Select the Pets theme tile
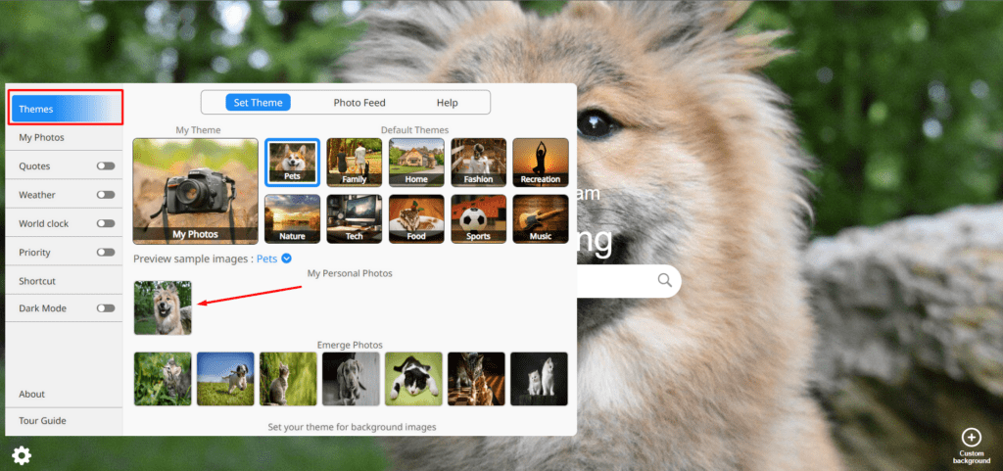Viewport: 1003px width, 471px height. [292, 162]
